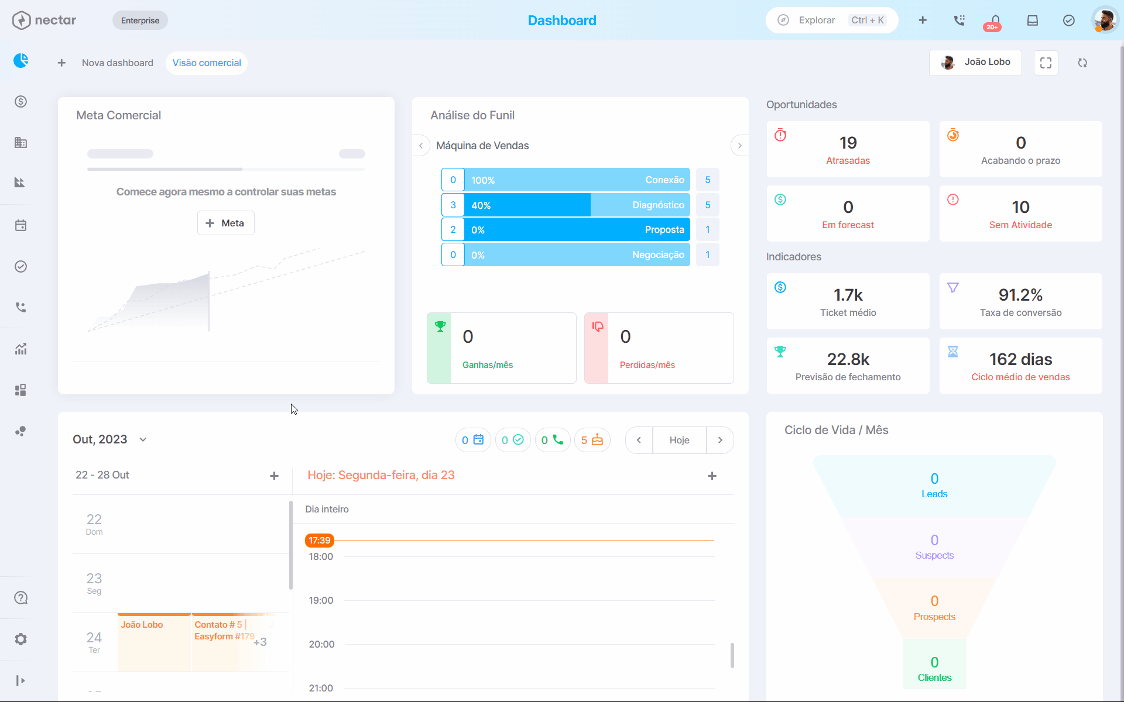The height and width of the screenshot is (702, 1124).
Task: Open the dashboard pie chart sidebar icon
Action: (x=21, y=60)
